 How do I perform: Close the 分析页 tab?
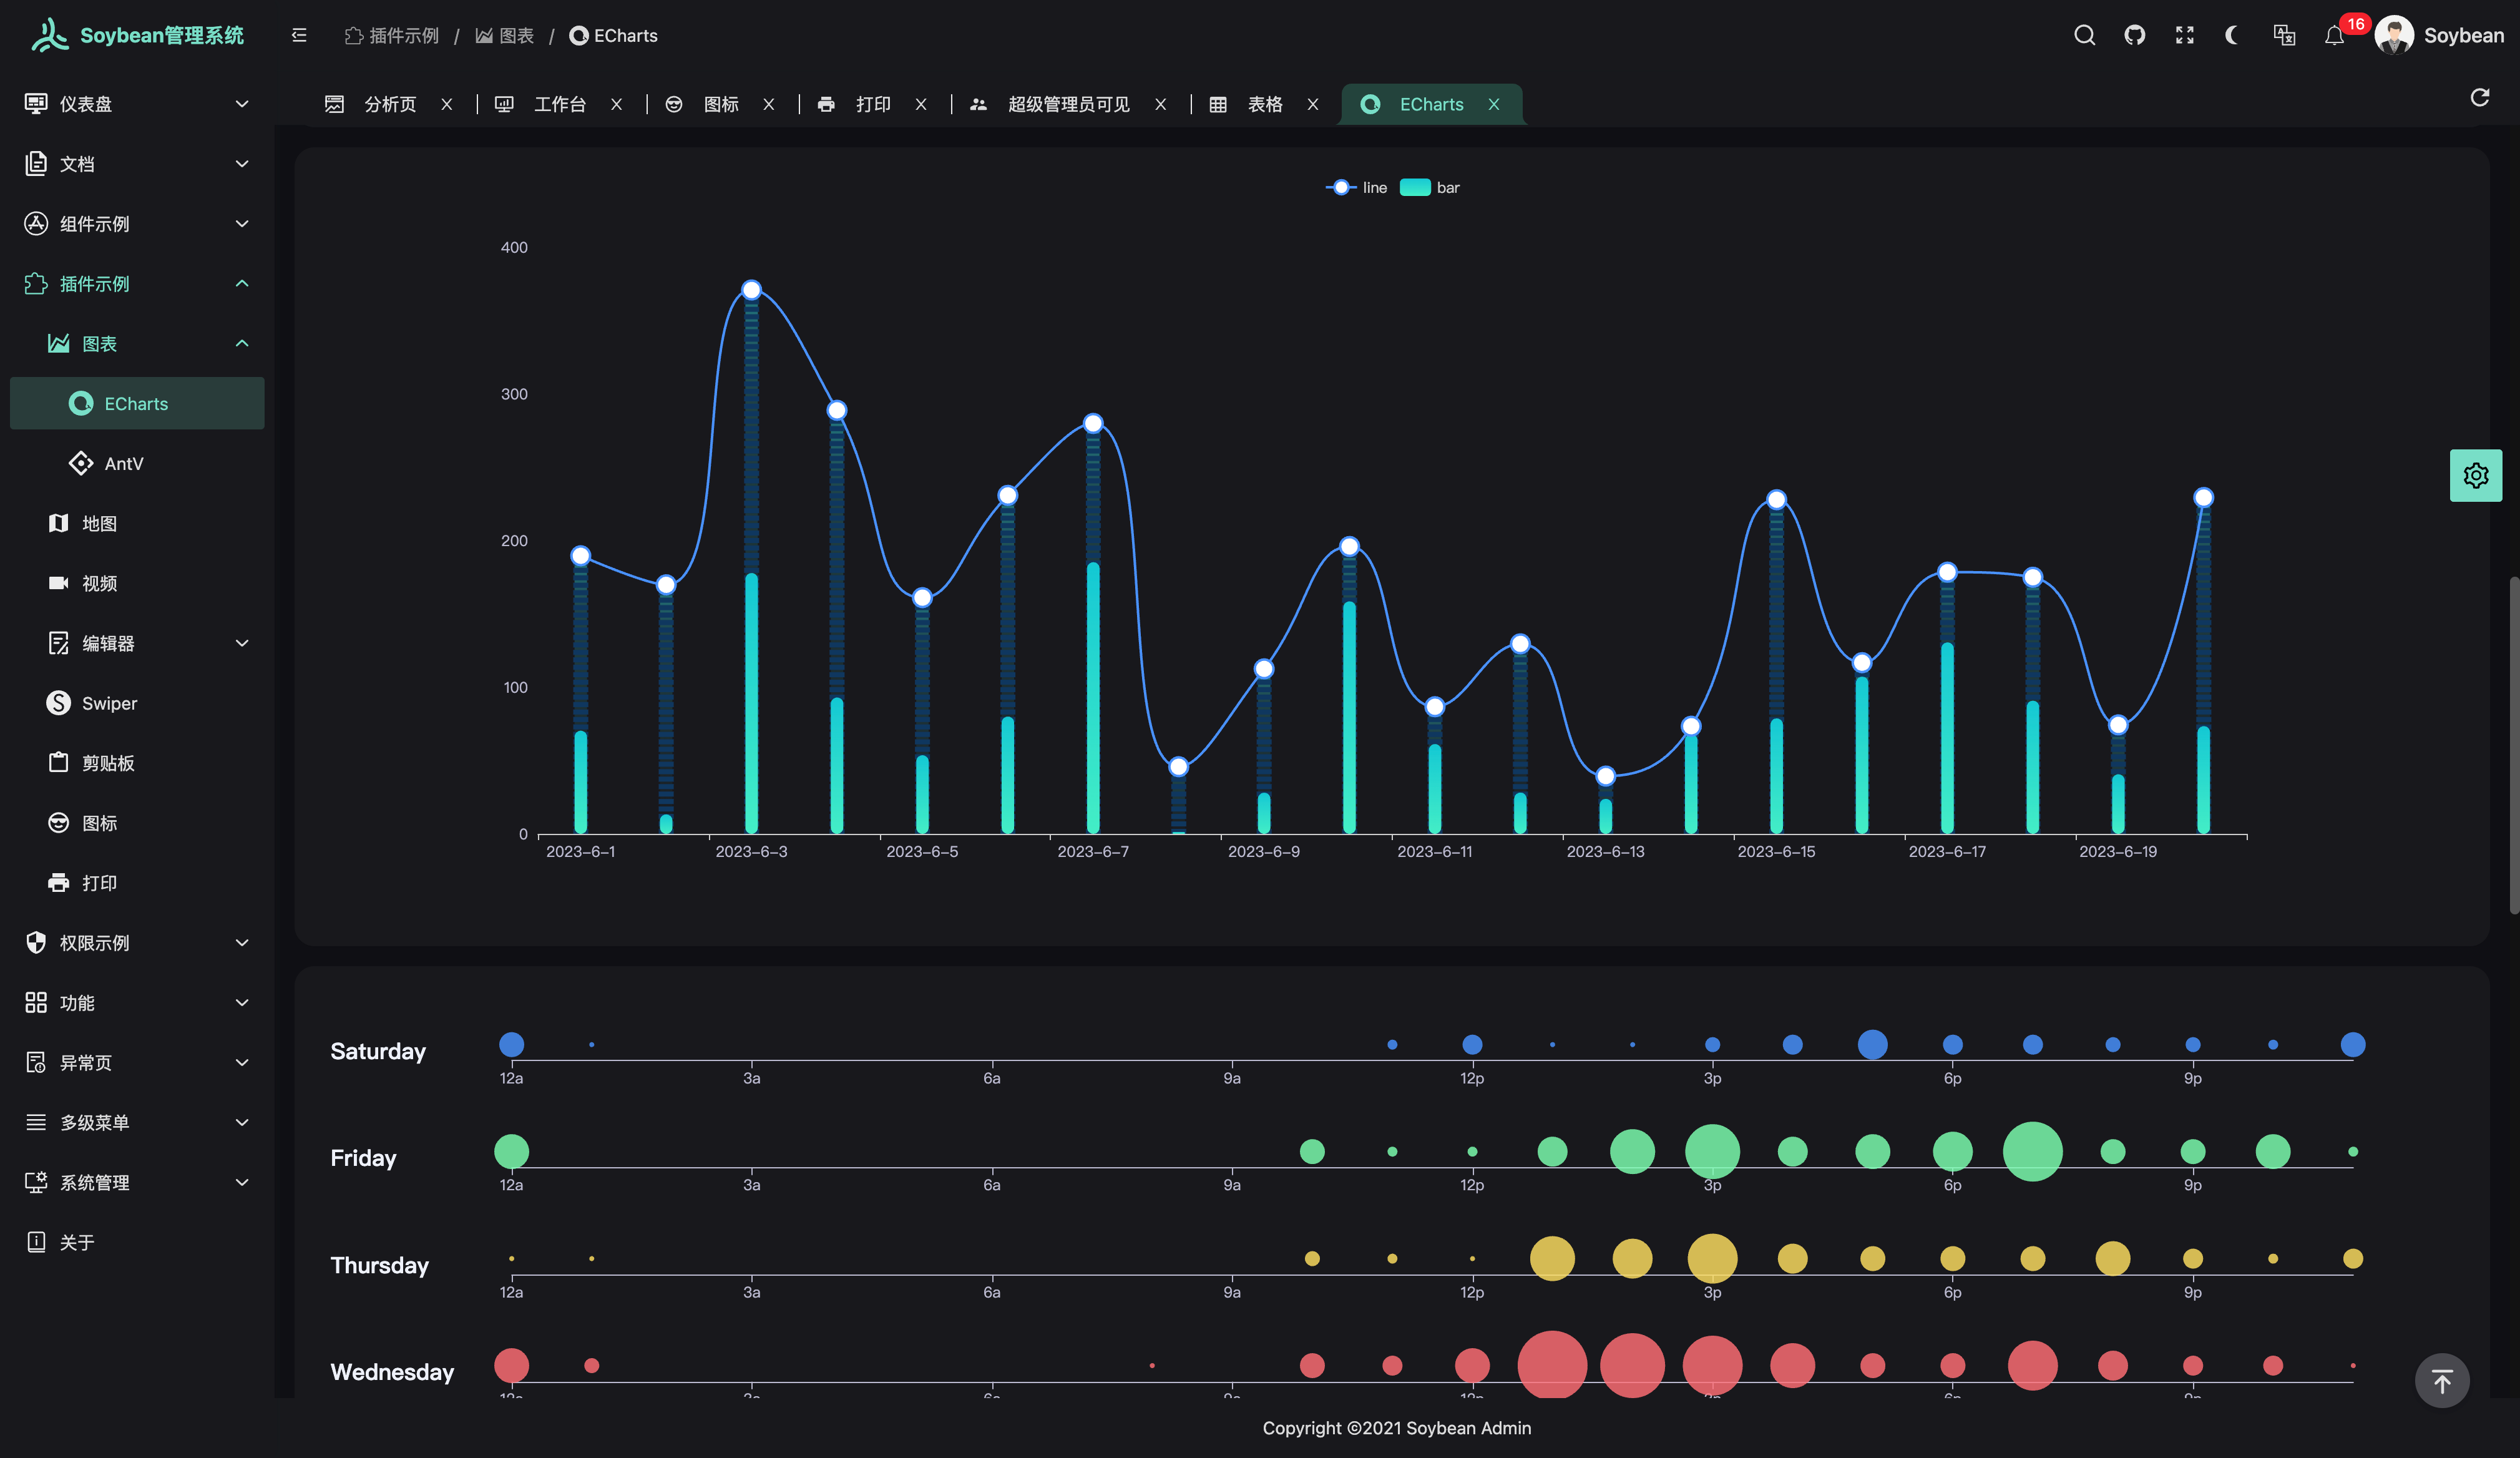pyautogui.click(x=447, y=105)
